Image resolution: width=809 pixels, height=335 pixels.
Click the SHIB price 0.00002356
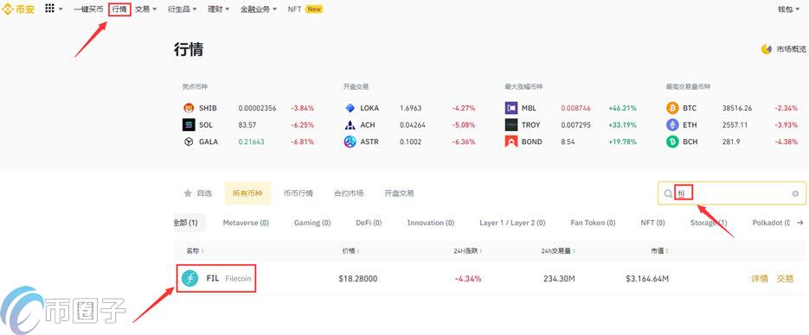(x=258, y=108)
